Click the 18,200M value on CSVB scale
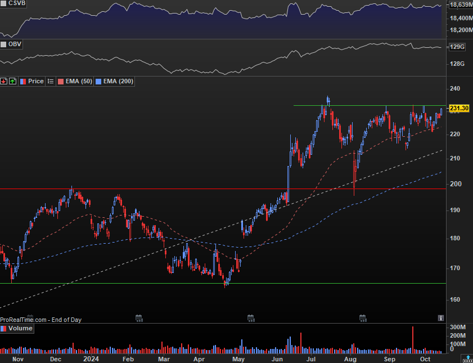The width and height of the screenshot is (473, 363). point(461,30)
